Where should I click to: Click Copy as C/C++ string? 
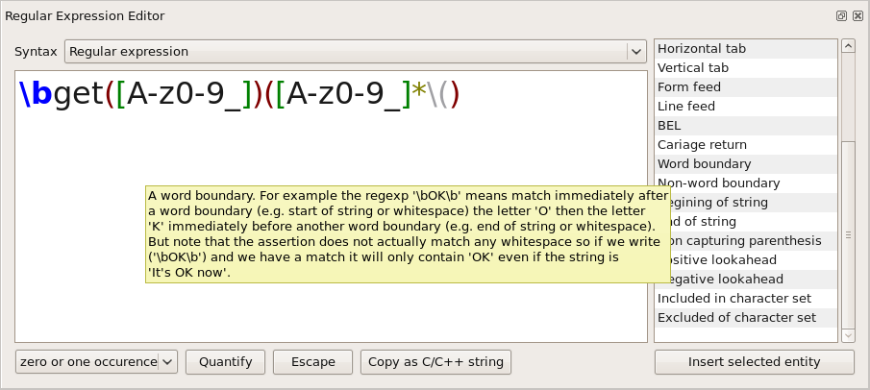pos(436,362)
